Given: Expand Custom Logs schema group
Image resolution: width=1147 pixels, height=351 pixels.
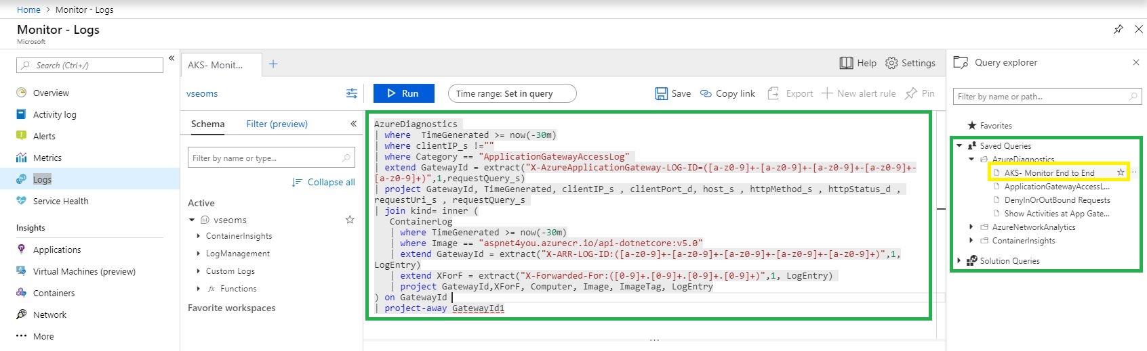Looking at the screenshot, I should click(199, 271).
